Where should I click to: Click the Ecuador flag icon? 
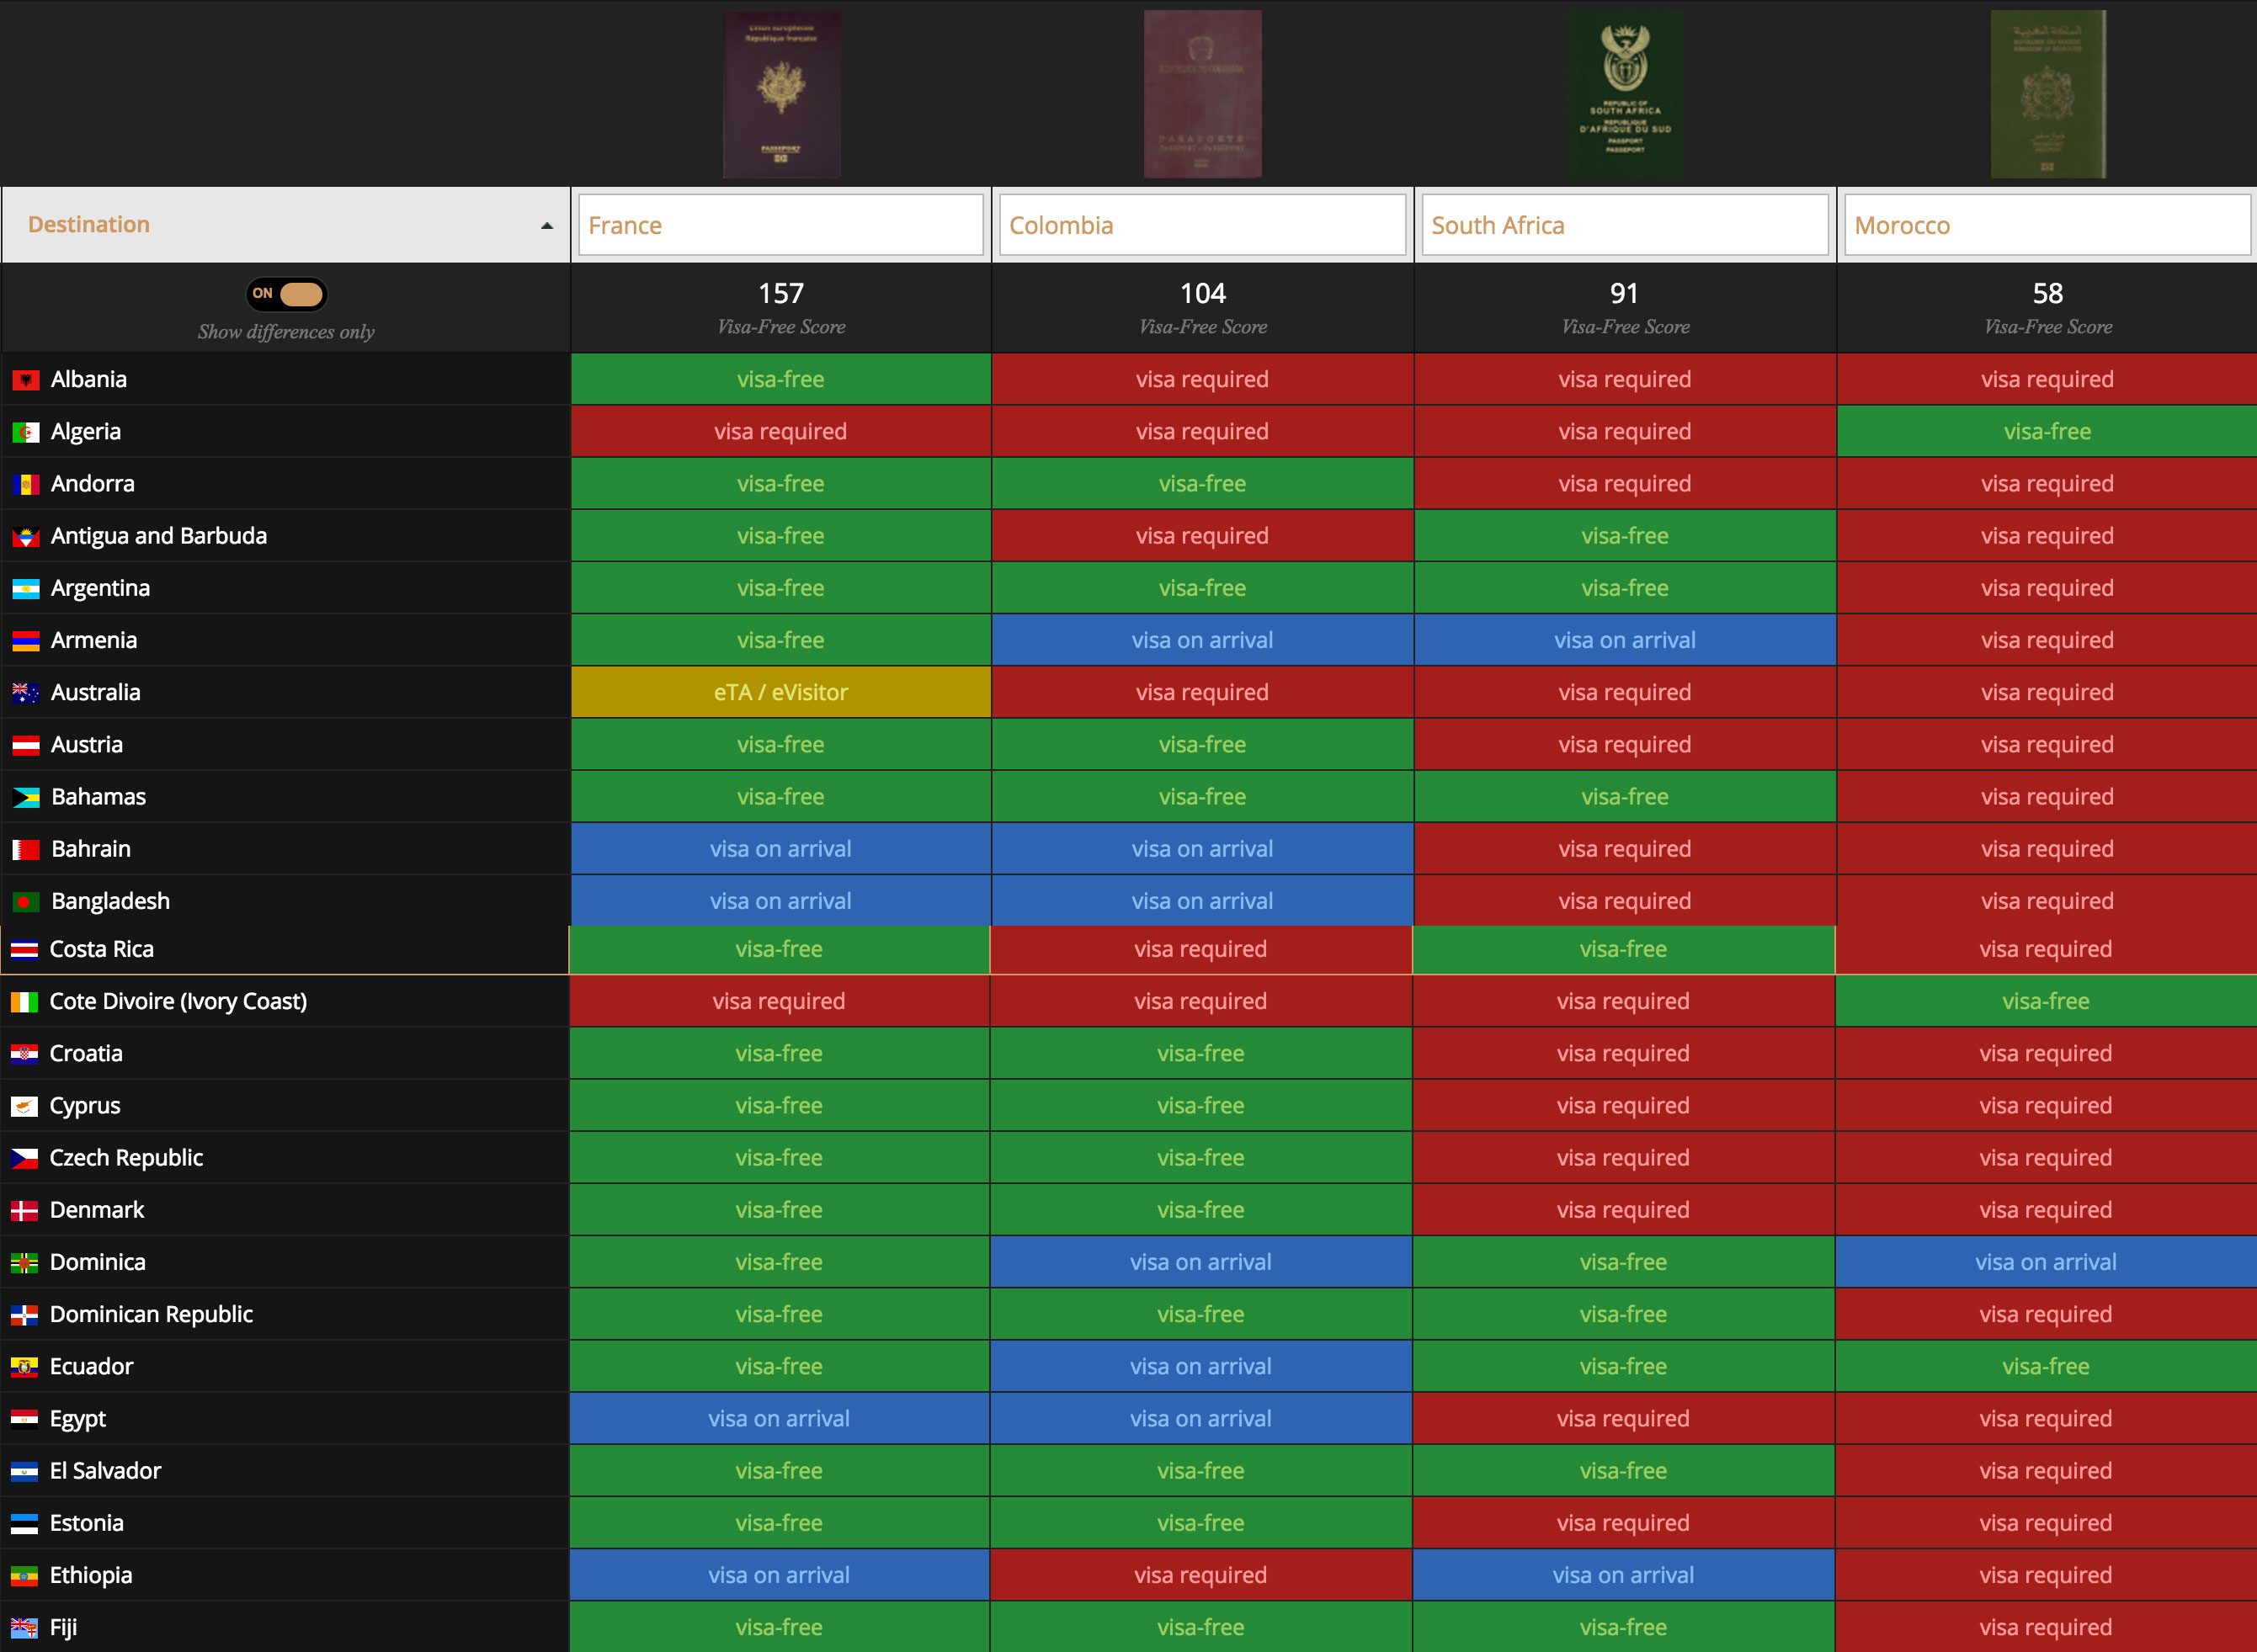pyautogui.click(x=25, y=1367)
